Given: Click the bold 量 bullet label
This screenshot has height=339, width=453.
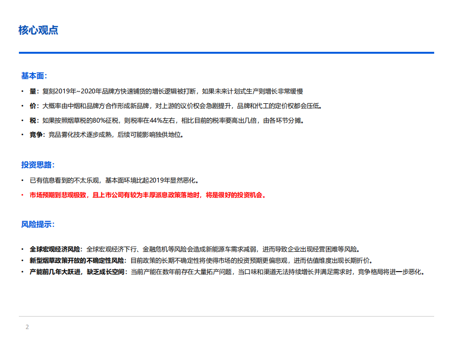Looking at the screenshot, I should click(x=32, y=91).
